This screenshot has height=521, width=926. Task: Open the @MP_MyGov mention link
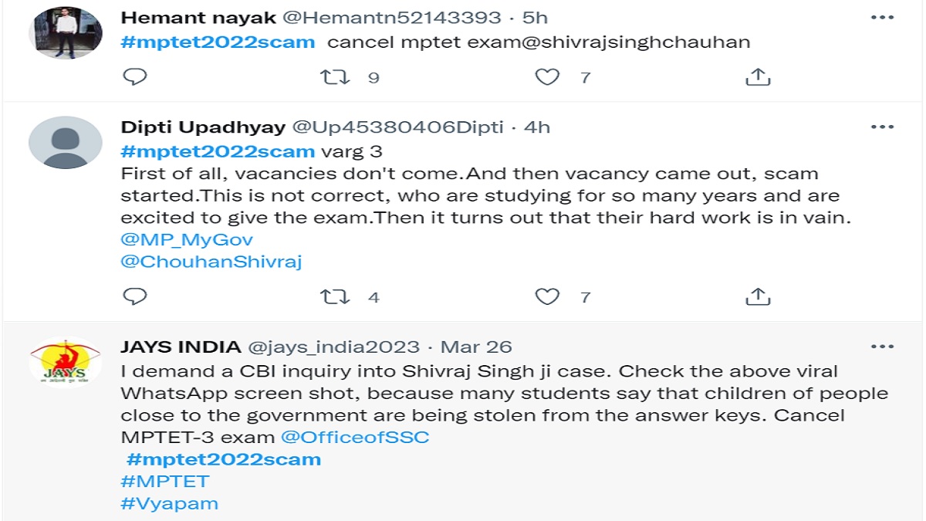tap(187, 240)
